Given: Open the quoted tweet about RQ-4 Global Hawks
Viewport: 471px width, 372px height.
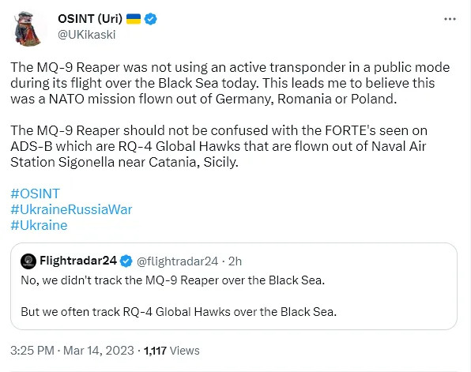Looking at the screenshot, I should [x=234, y=286].
